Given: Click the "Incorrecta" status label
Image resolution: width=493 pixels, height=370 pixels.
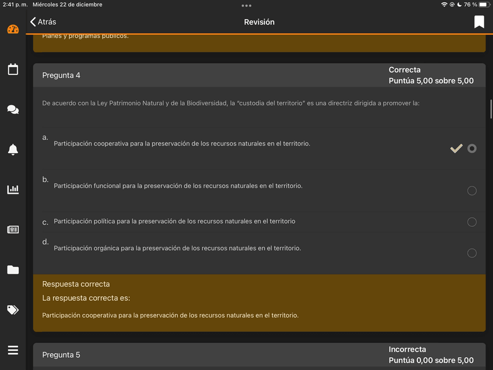Looking at the screenshot, I should click(x=407, y=350).
